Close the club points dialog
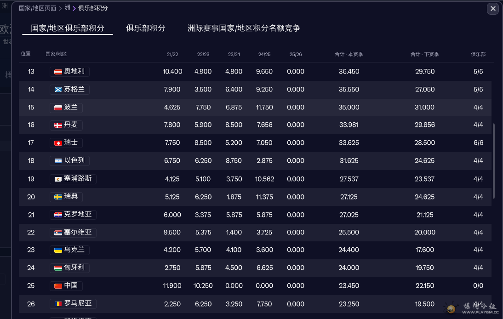 coord(493,9)
